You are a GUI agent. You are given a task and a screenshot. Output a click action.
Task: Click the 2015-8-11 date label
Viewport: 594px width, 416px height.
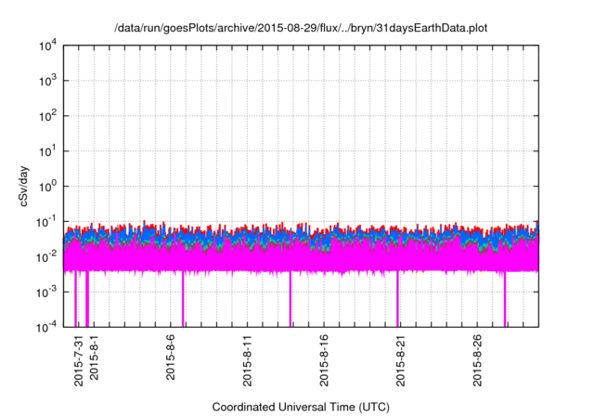(x=247, y=360)
